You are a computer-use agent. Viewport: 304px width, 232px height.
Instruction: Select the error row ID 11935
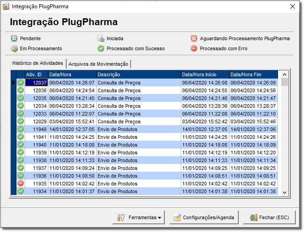(x=37, y=184)
